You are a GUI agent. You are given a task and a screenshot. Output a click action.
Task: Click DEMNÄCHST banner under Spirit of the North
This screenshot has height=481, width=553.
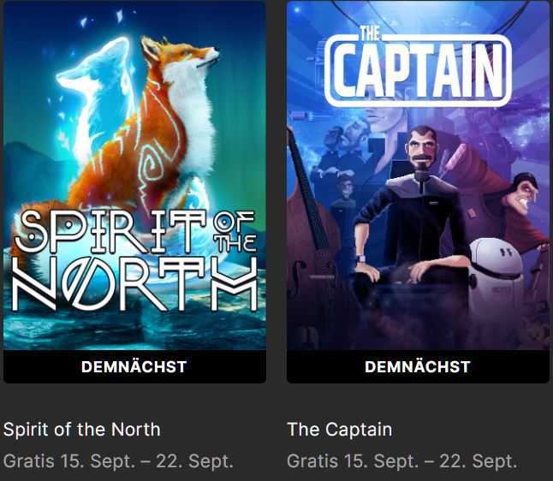click(x=134, y=367)
